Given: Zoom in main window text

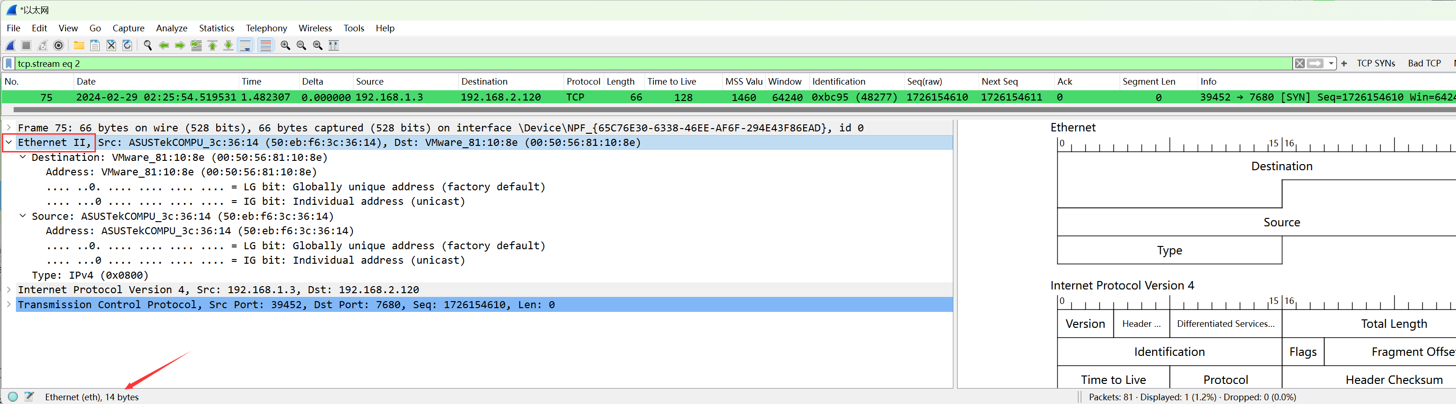Looking at the screenshot, I should tap(285, 45).
